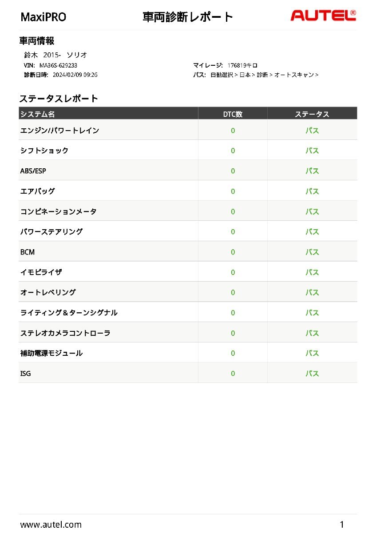Select the ステータス column header

click(312, 114)
